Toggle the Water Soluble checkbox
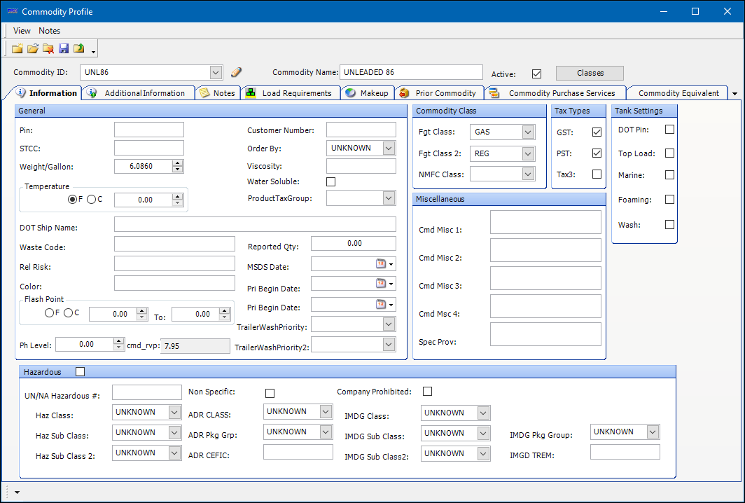Viewport: 745px width, 503px height. (331, 182)
